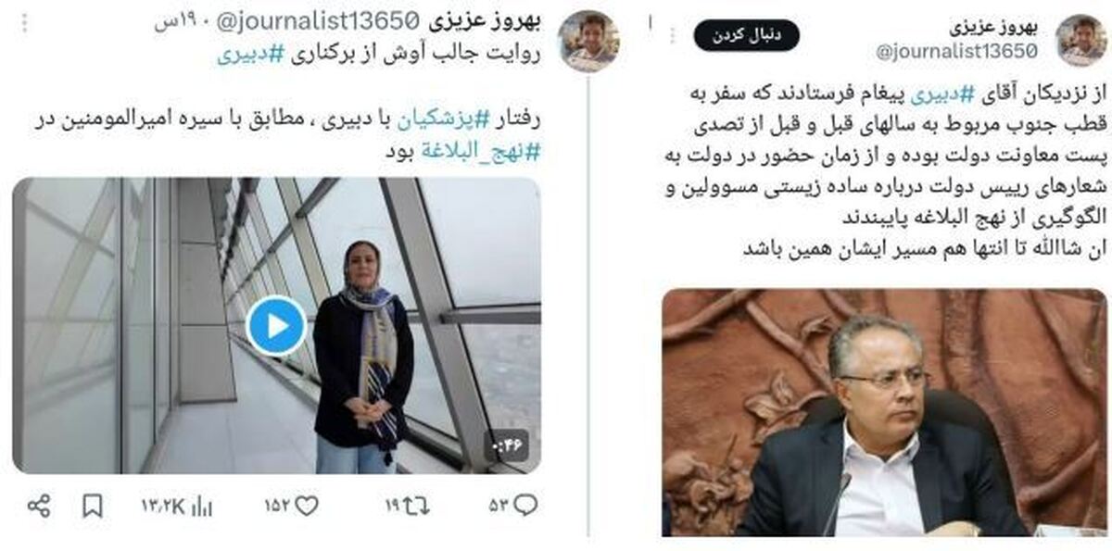Open the #نهج_البلاغة hashtag link

click(480, 153)
